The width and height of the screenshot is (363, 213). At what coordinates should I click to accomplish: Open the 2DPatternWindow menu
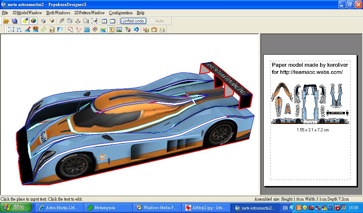[x=89, y=13]
